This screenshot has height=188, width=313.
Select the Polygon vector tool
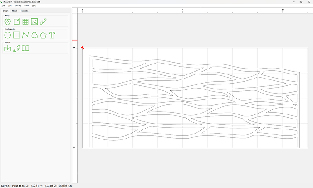point(44,35)
